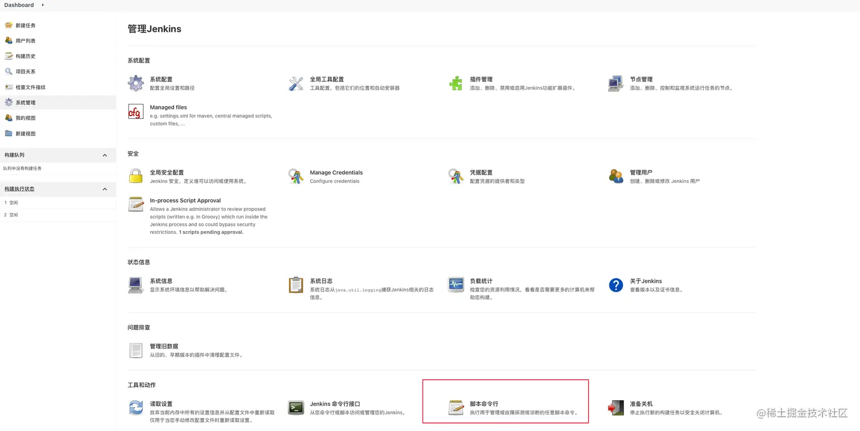Viewport: 860px width, 431px height.
Task: Open 新建任务 from the sidebar
Action: click(x=26, y=26)
